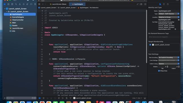Adjust editor options layout icon
Screen dimensions: 183x103
click(x=141, y=4)
